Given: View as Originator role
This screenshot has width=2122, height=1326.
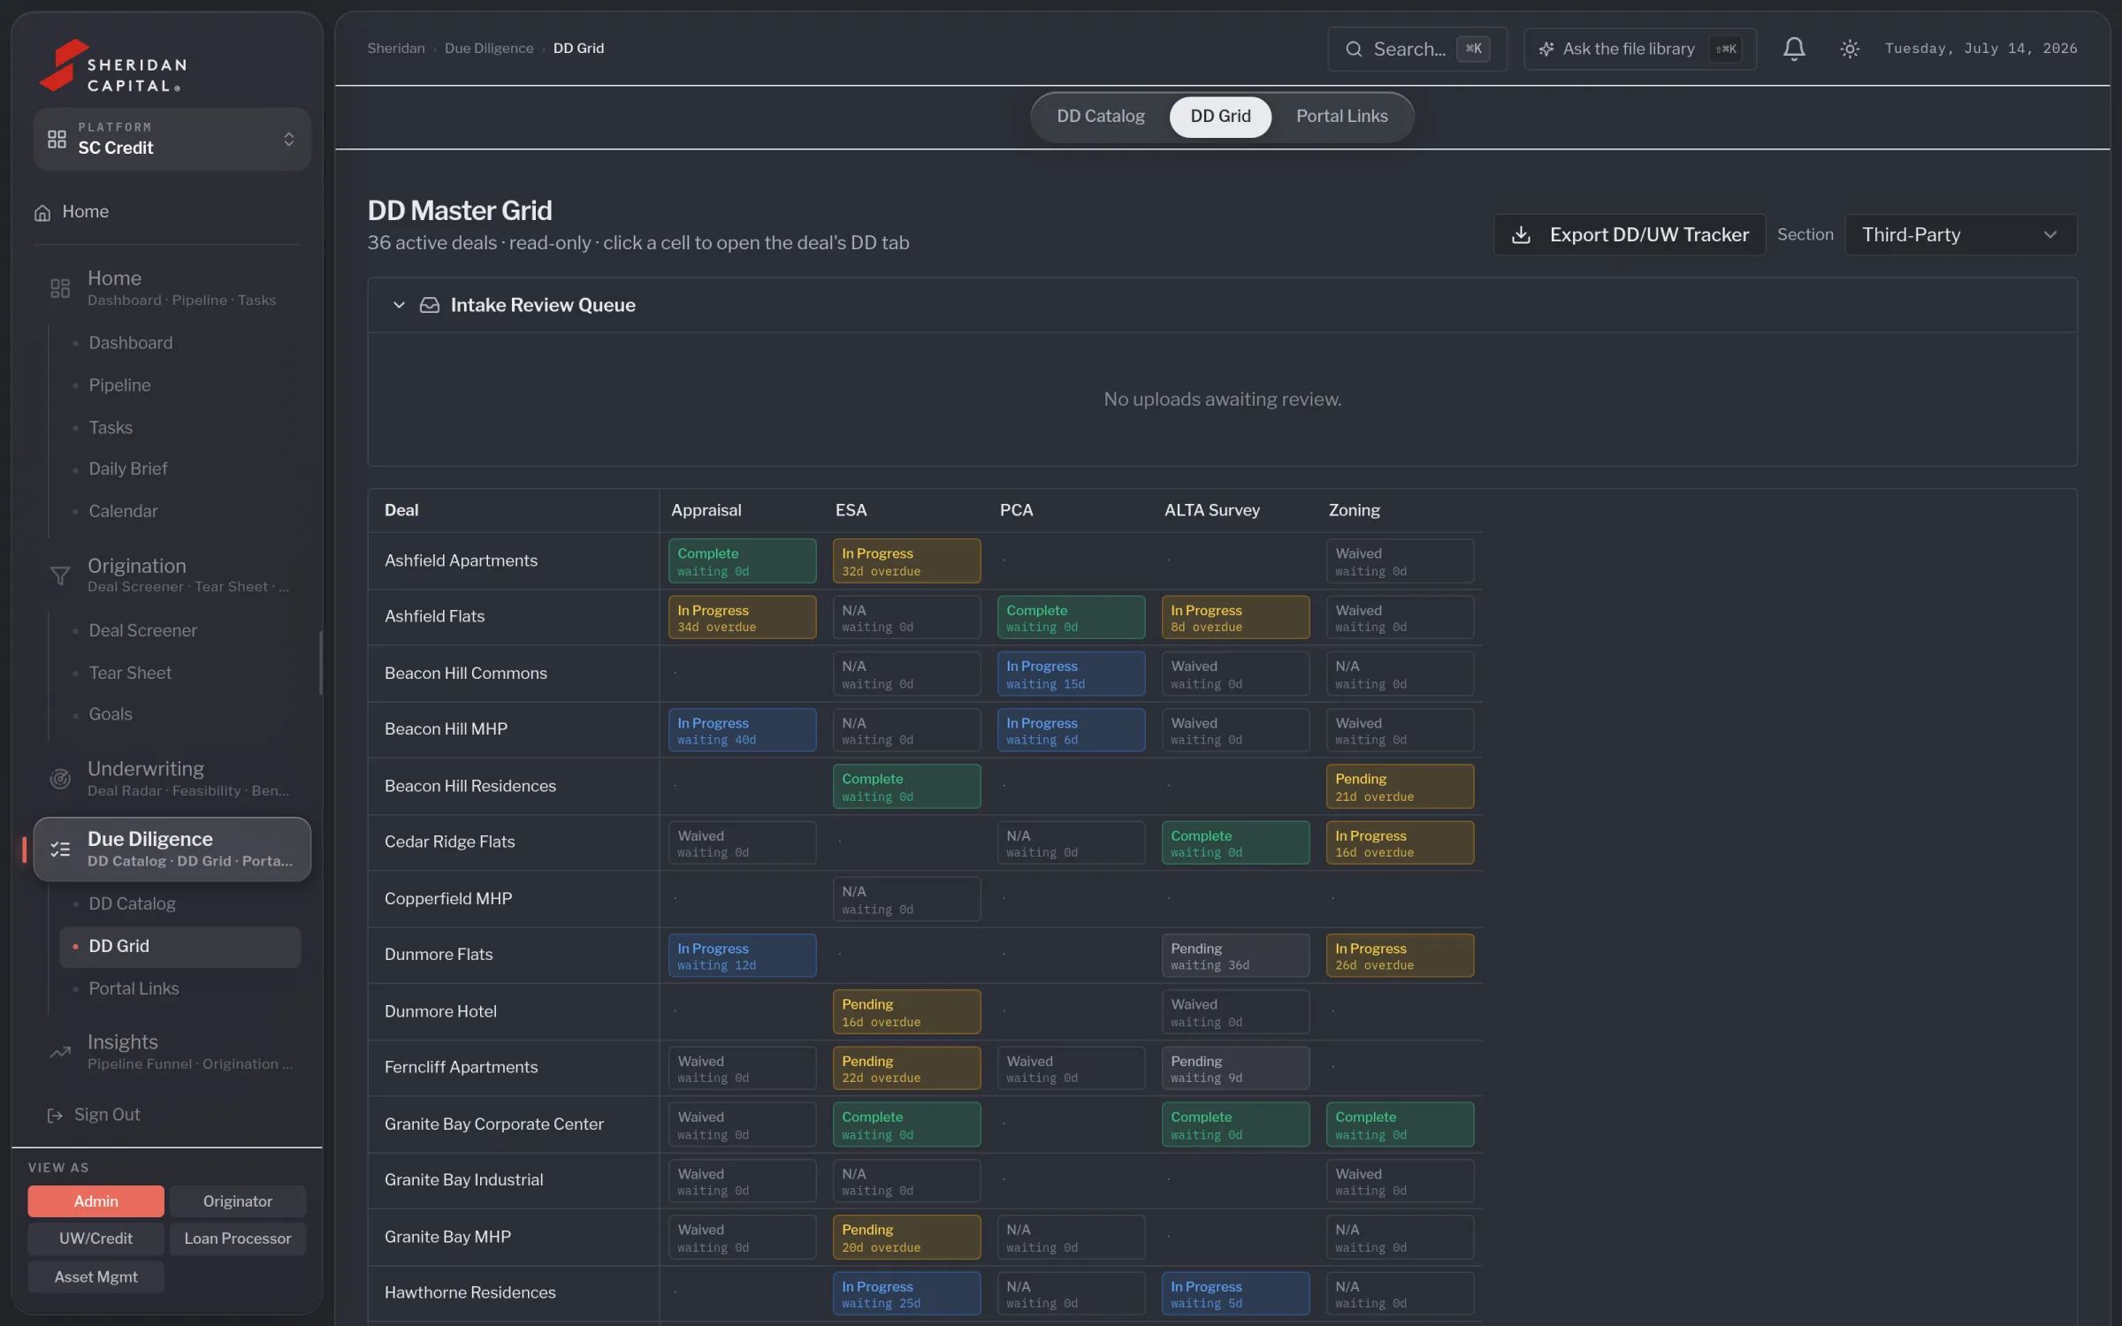Looking at the screenshot, I should [238, 1201].
